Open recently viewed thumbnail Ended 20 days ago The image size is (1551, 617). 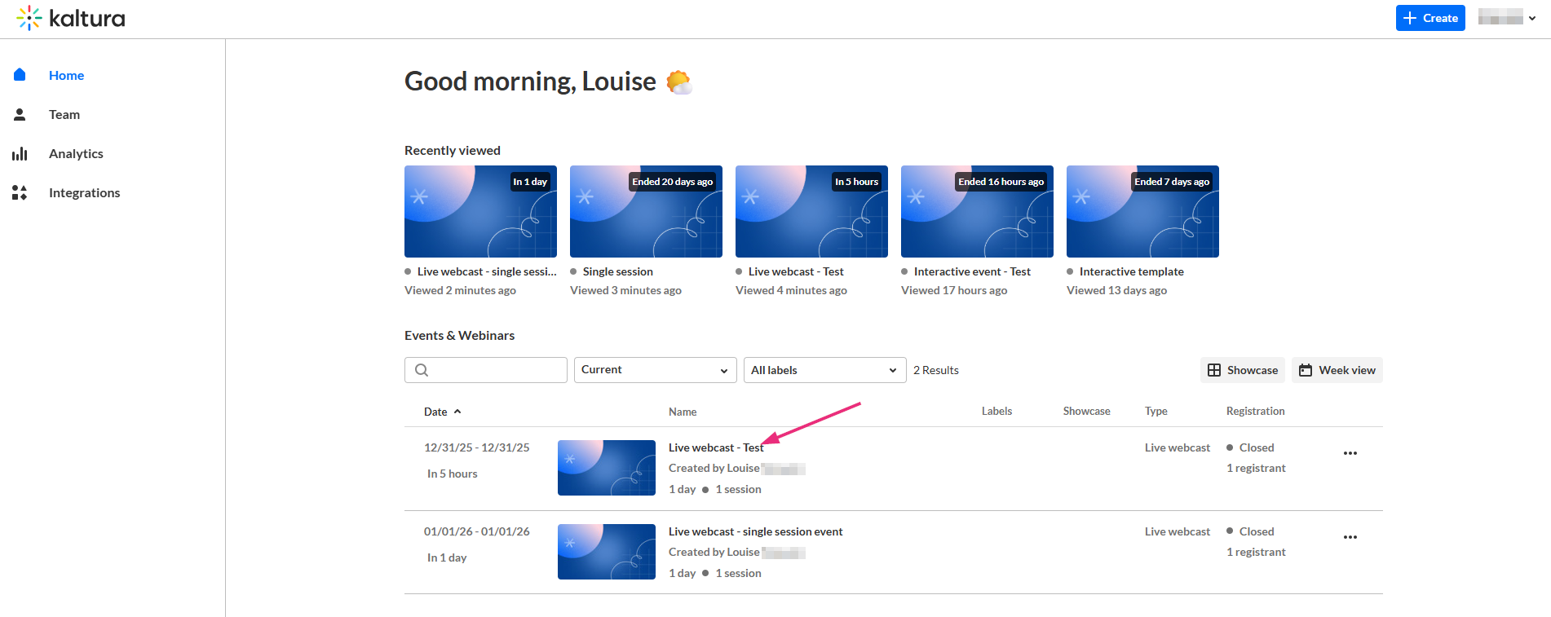(x=646, y=212)
